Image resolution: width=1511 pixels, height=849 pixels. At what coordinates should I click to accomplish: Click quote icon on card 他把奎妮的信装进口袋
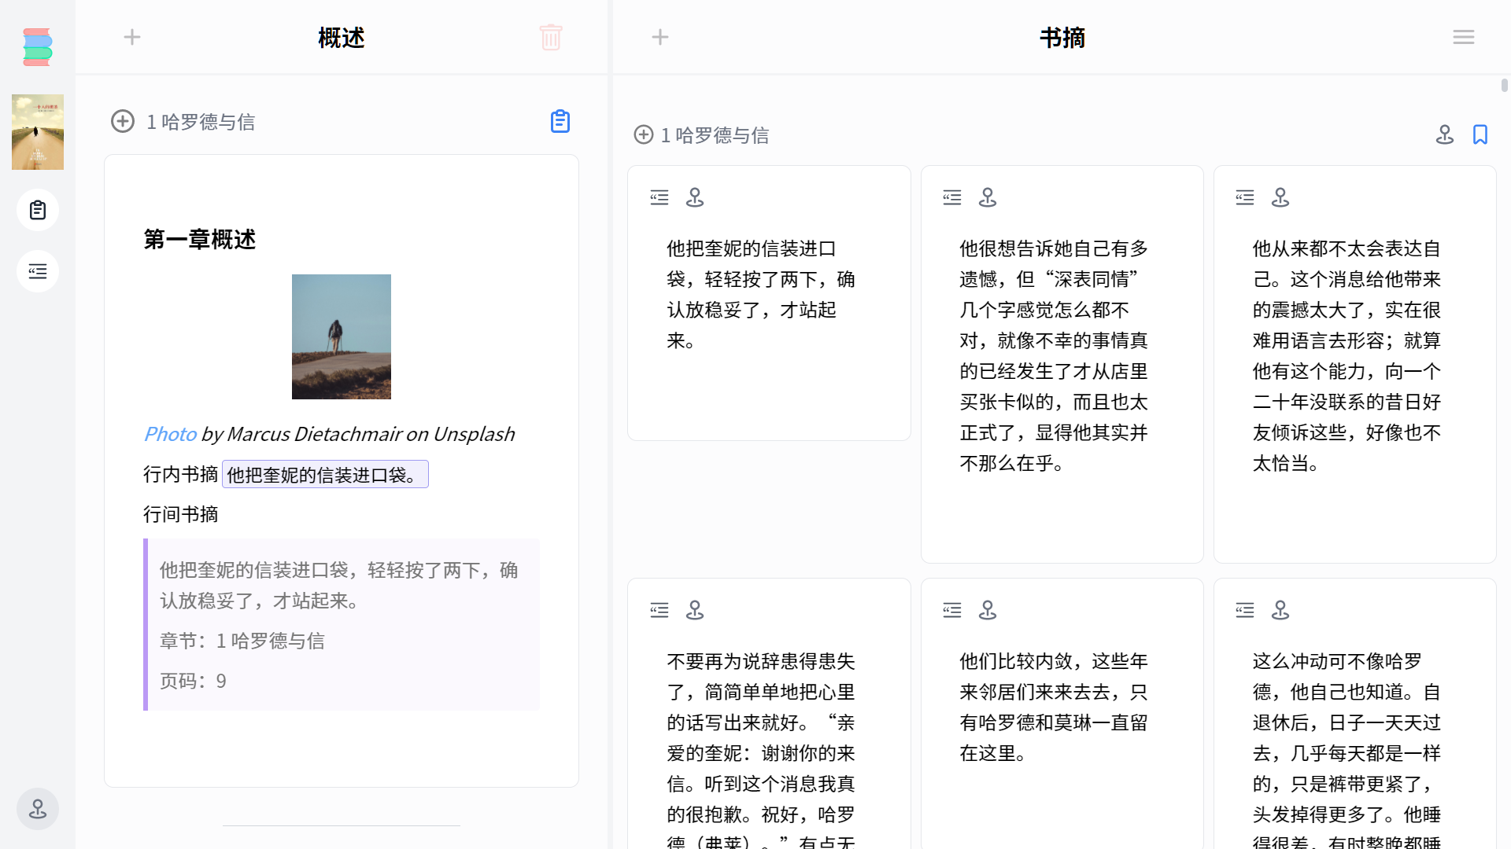pos(659,197)
